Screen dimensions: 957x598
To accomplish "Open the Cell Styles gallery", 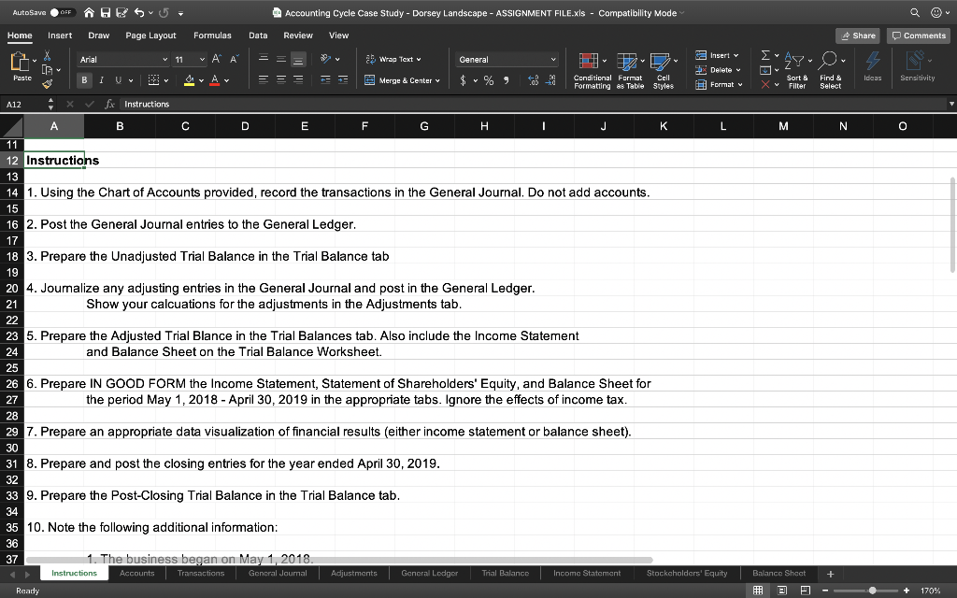I will 662,69.
